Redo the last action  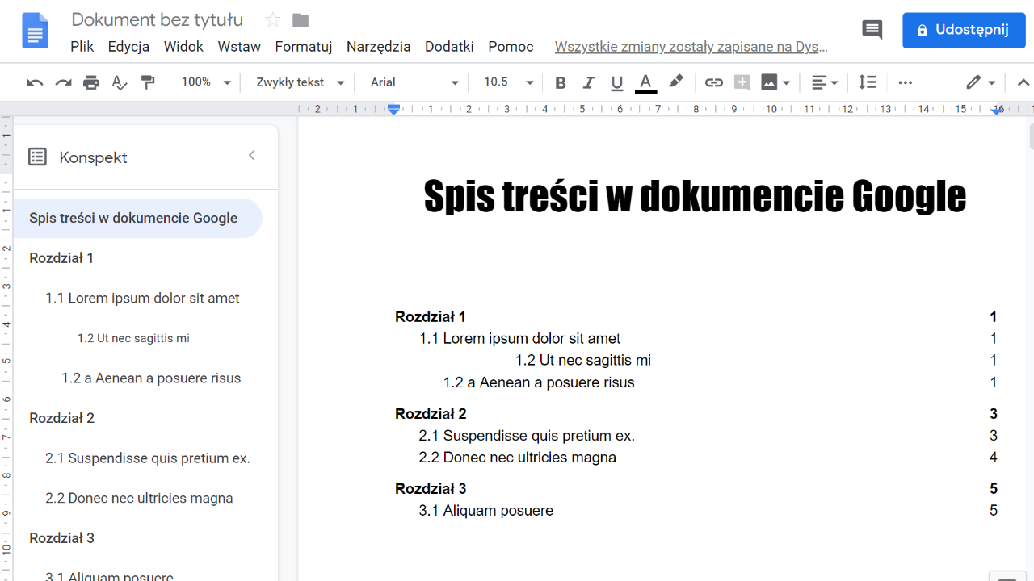coord(63,82)
